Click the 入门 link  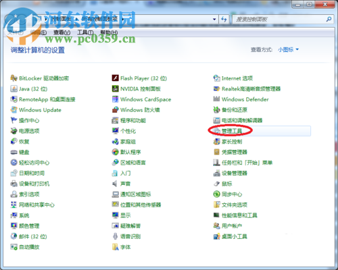coord(126,173)
